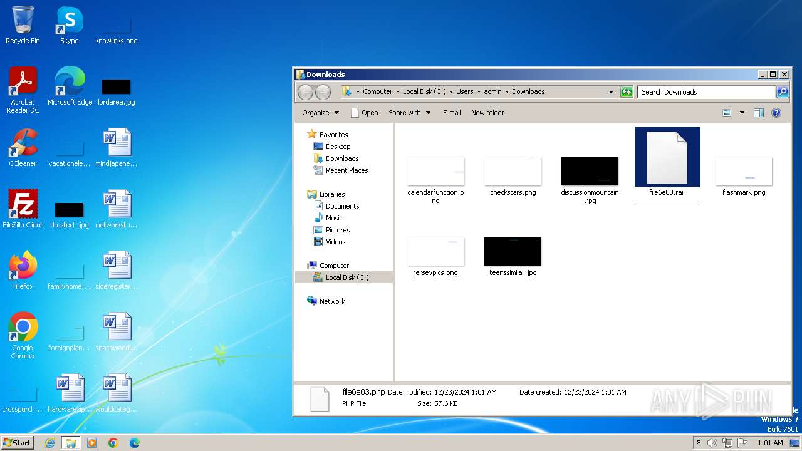Navigate to admin in the breadcrumb
Image resolution: width=802 pixels, height=451 pixels.
pos(493,91)
